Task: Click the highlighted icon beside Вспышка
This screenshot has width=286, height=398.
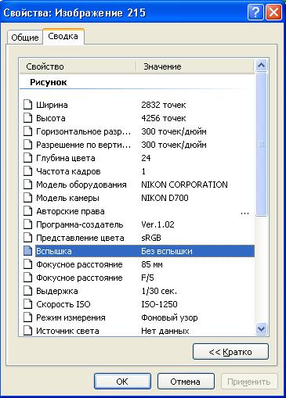Action: 28,251
